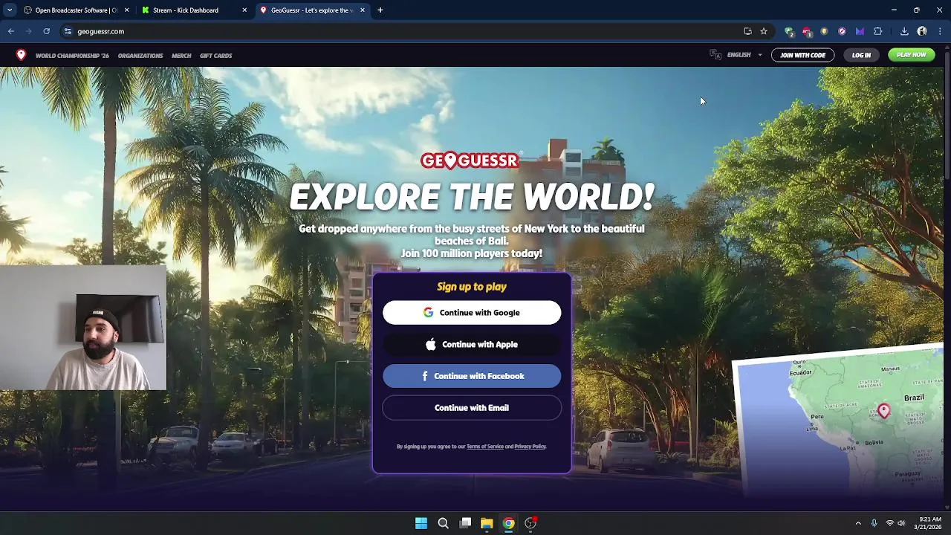Open the red ad blocker extension with the 1 badge

tap(807, 31)
